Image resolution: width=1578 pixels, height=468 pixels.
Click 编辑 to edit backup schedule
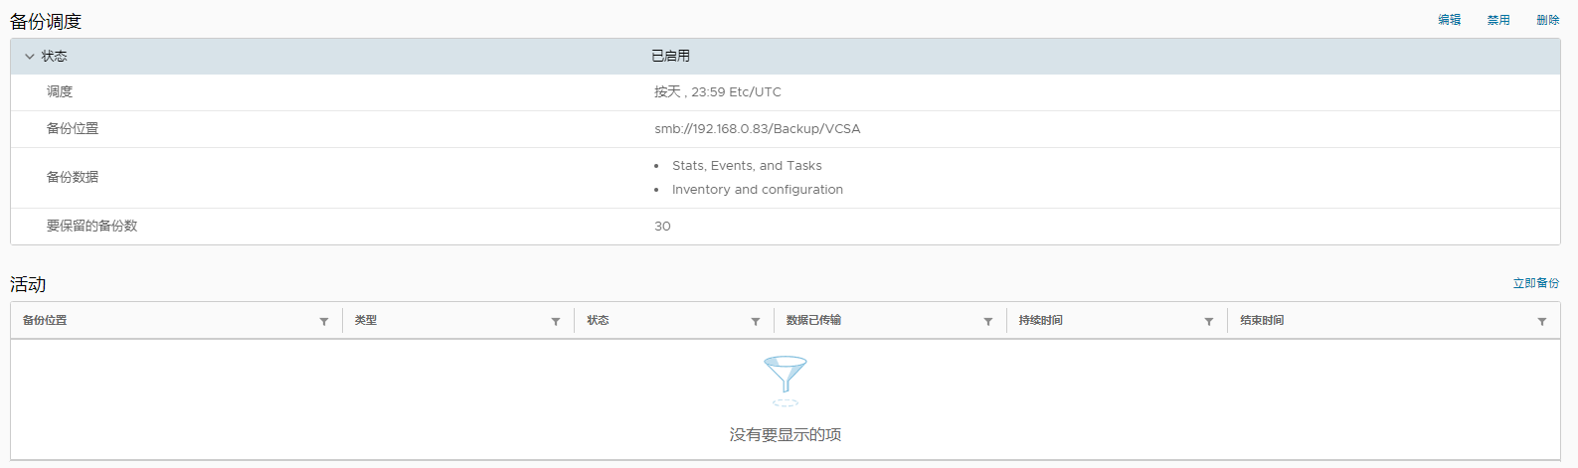coord(1449,20)
